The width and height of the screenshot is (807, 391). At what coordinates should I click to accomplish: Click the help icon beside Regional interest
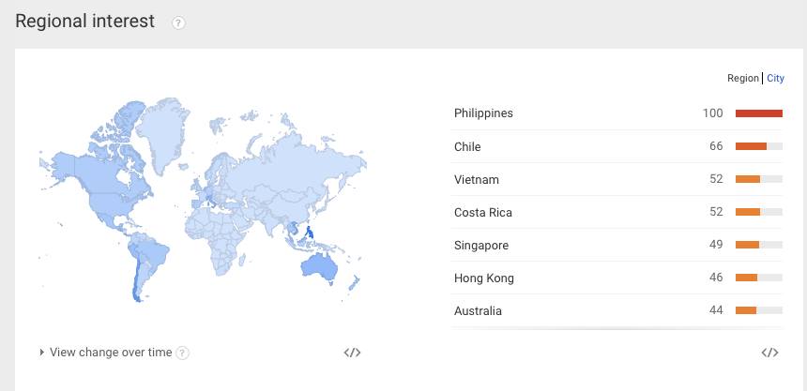pos(179,23)
